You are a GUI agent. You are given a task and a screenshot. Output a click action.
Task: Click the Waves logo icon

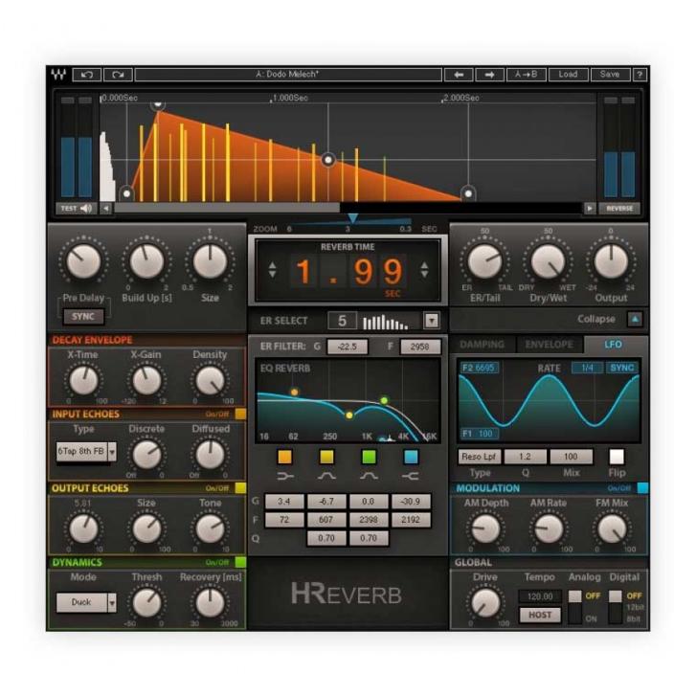pyautogui.click(x=58, y=74)
